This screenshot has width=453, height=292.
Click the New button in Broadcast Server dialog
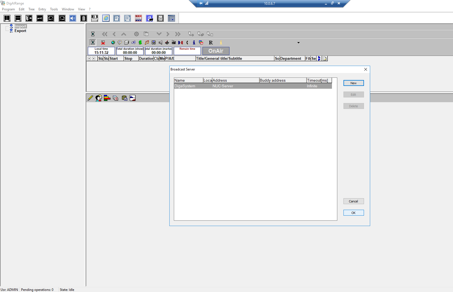coord(353,83)
